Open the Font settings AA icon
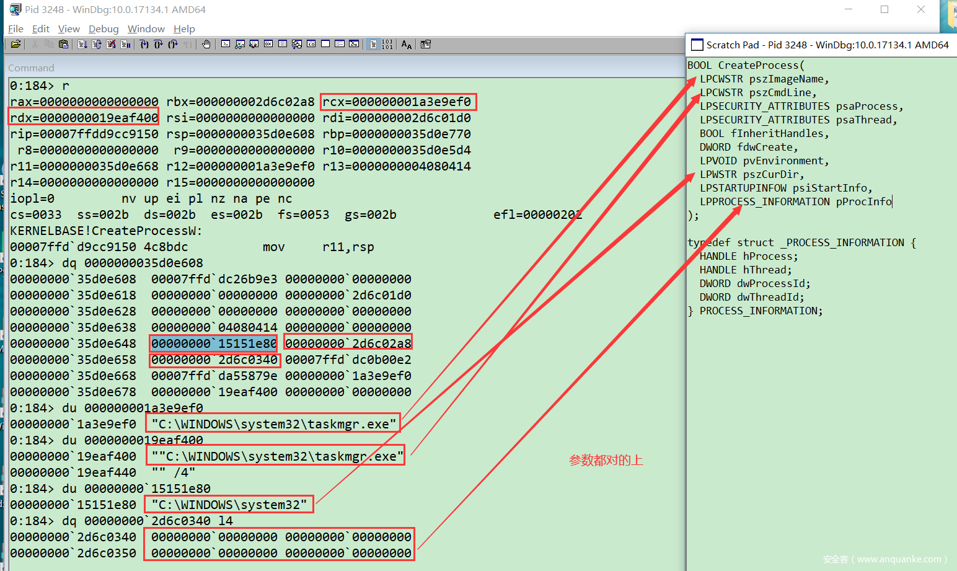Viewport: 957px width, 571px height. 407,44
